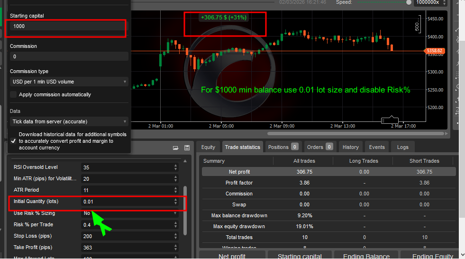Click the RSI Oversold Level stepper arrows
465x259 pixels.
(175, 167)
